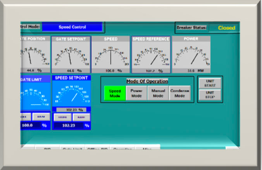This screenshot has height=170, width=262.
Task: Click the Power MW gauge dial
Action: 191,55
